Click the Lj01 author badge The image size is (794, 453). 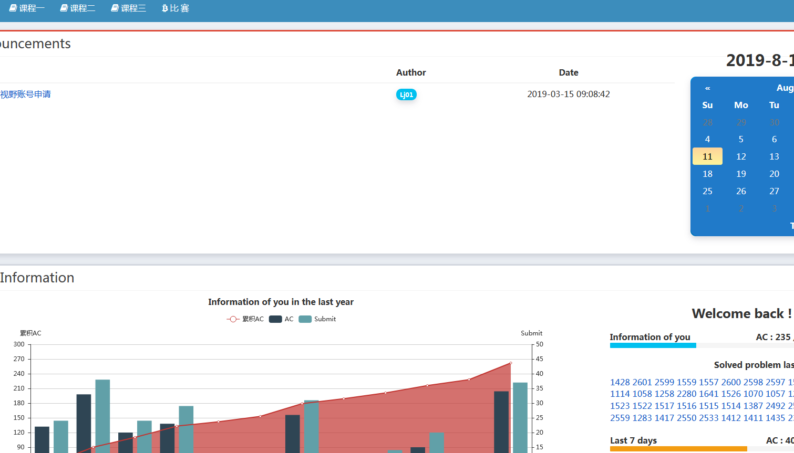(x=406, y=94)
